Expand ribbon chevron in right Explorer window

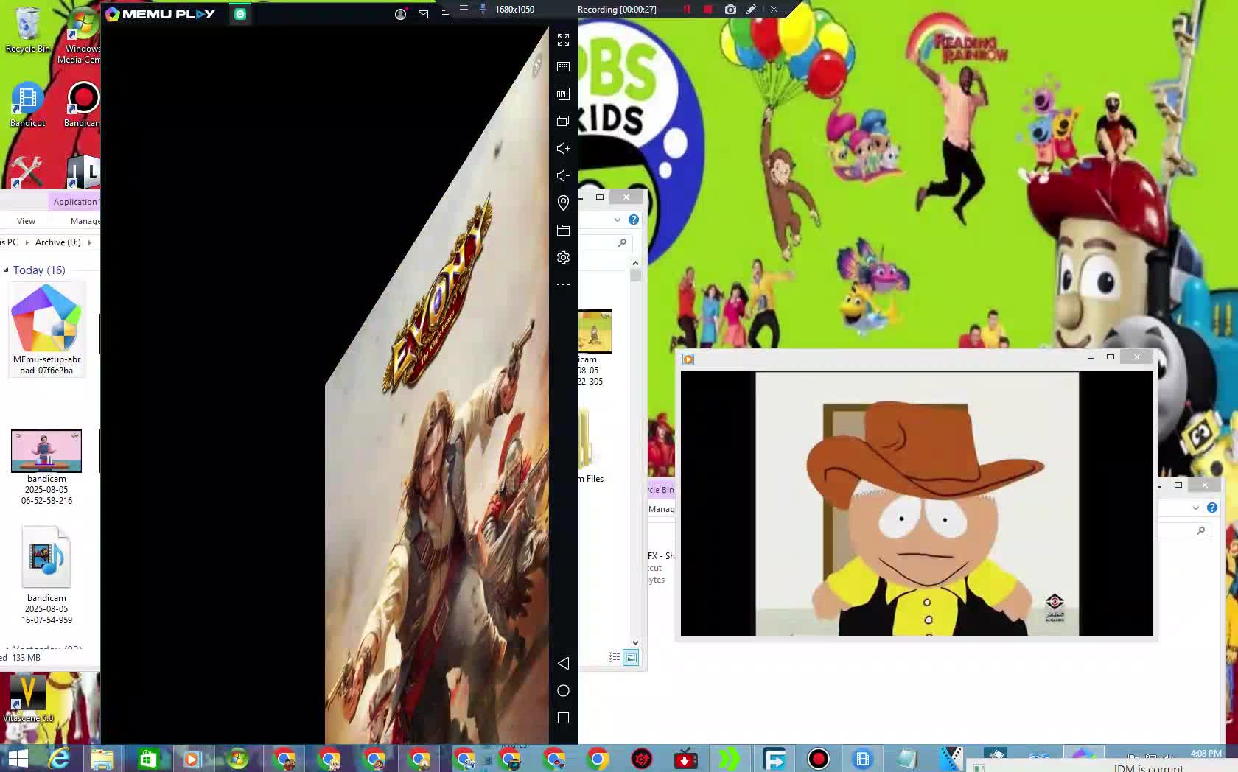pos(1196,508)
